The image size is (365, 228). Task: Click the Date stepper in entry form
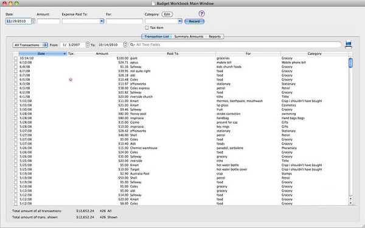pyautogui.click(x=33, y=21)
